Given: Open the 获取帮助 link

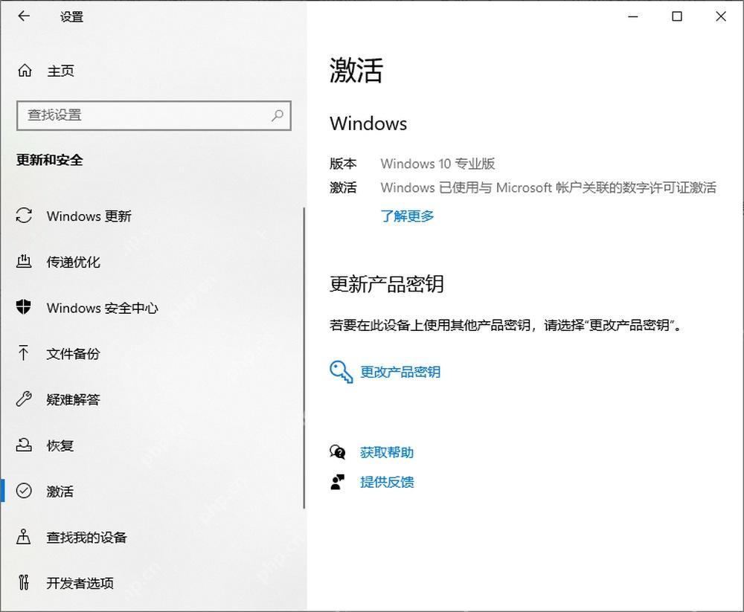Looking at the screenshot, I should [x=387, y=452].
